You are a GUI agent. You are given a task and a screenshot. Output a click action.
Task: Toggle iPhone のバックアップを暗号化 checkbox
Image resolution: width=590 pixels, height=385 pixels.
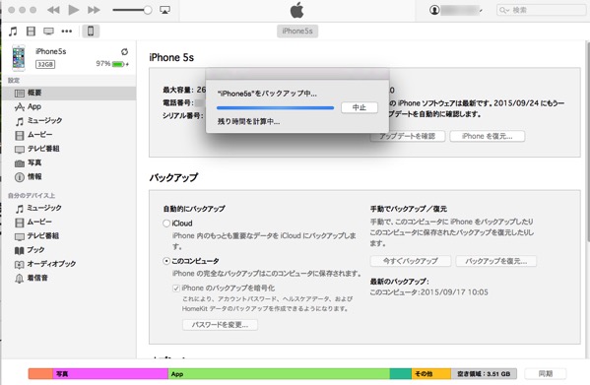tap(175, 289)
